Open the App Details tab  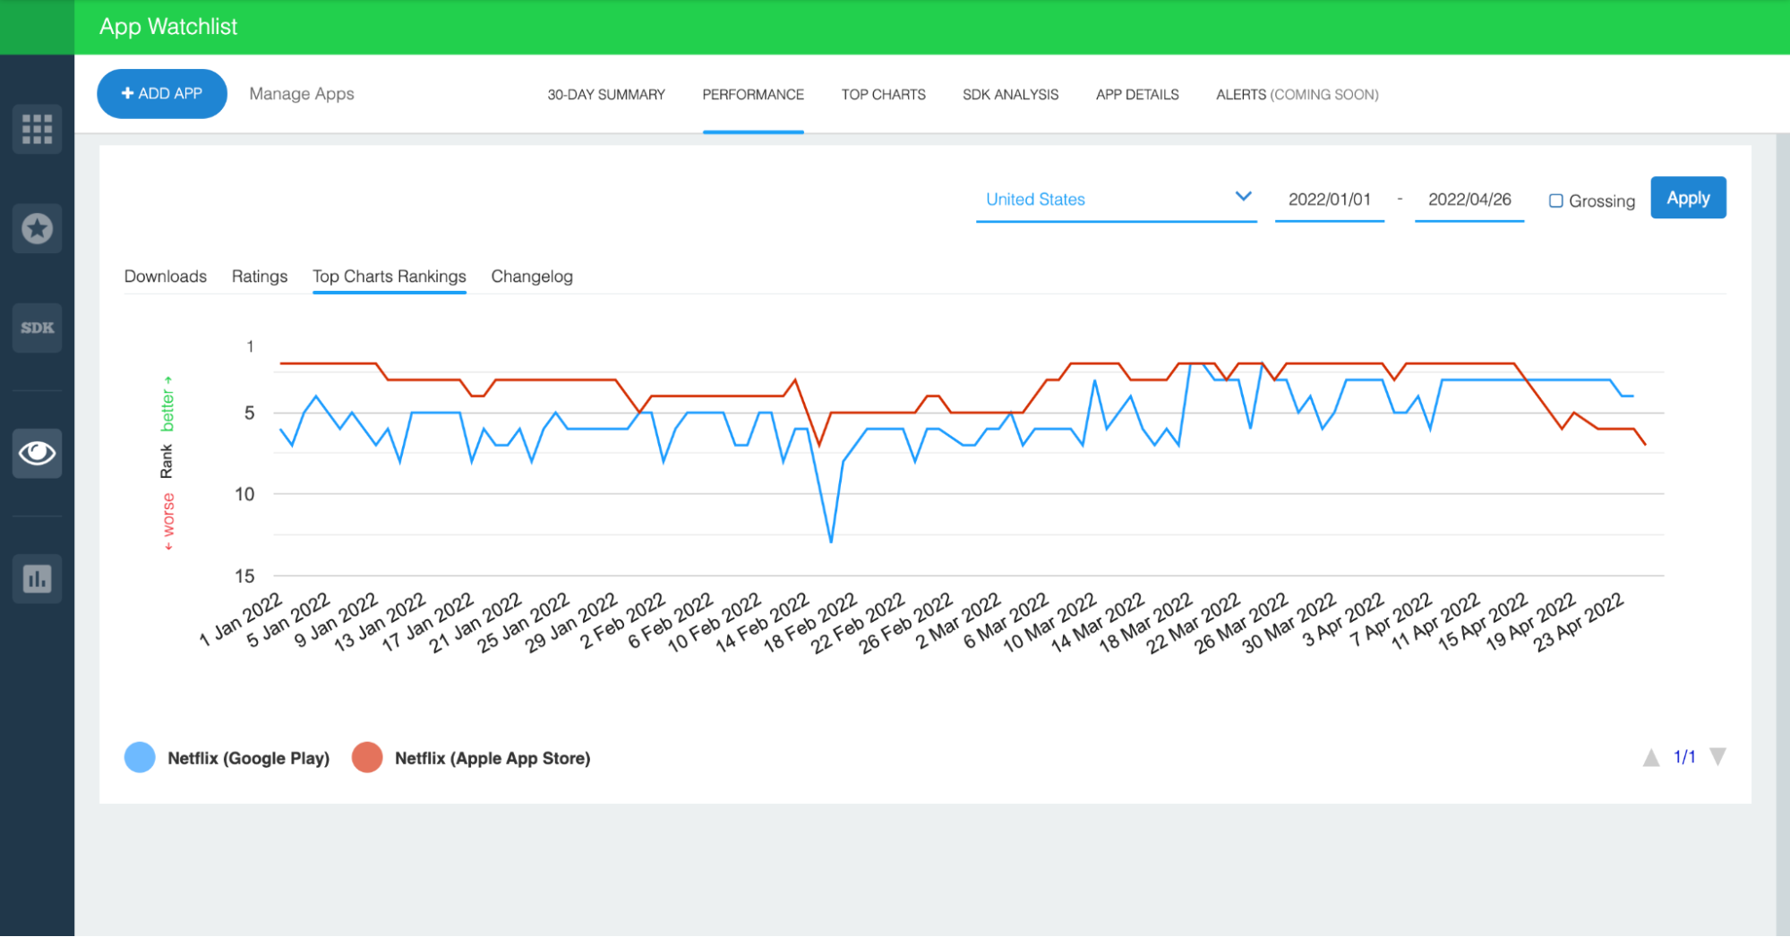(x=1137, y=94)
